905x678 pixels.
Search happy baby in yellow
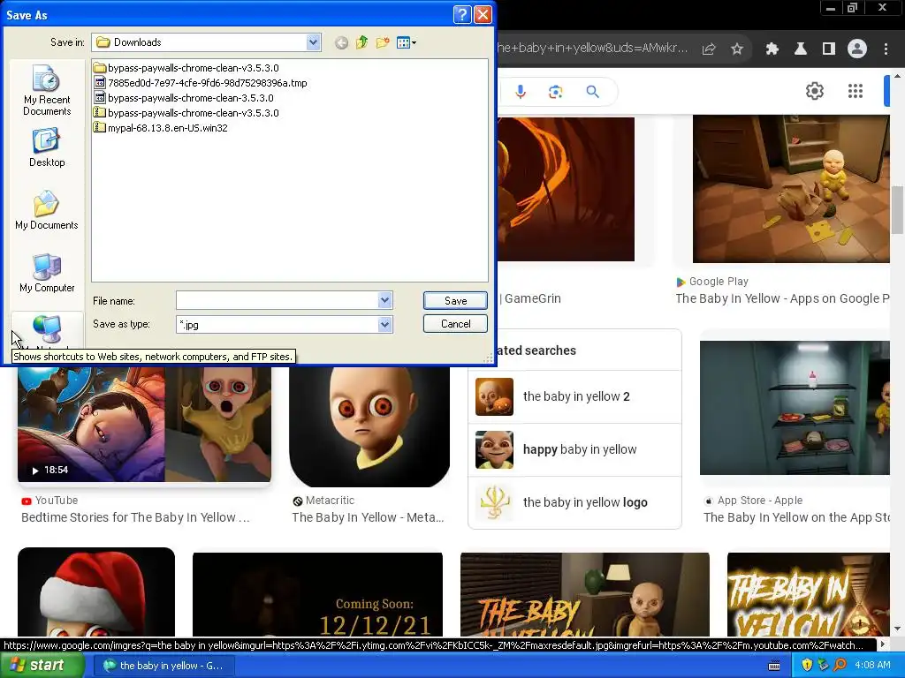pos(574,449)
